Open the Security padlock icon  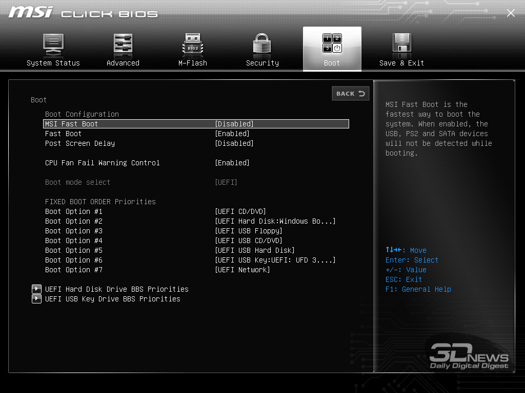(x=262, y=45)
